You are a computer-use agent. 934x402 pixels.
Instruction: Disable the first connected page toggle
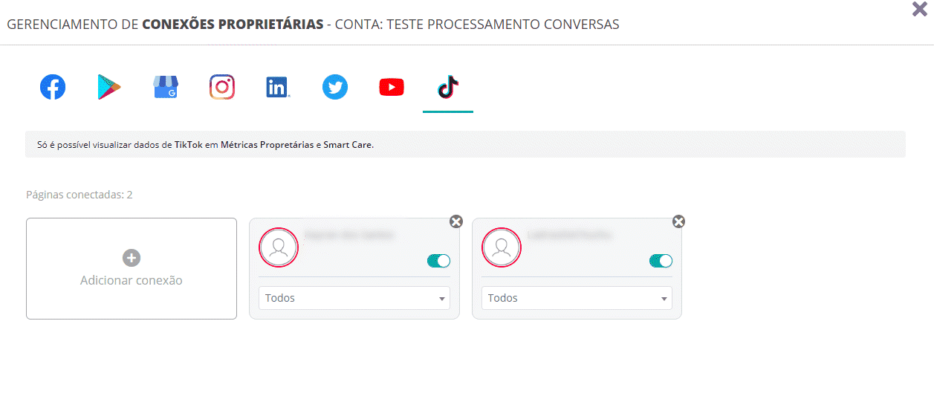(438, 261)
